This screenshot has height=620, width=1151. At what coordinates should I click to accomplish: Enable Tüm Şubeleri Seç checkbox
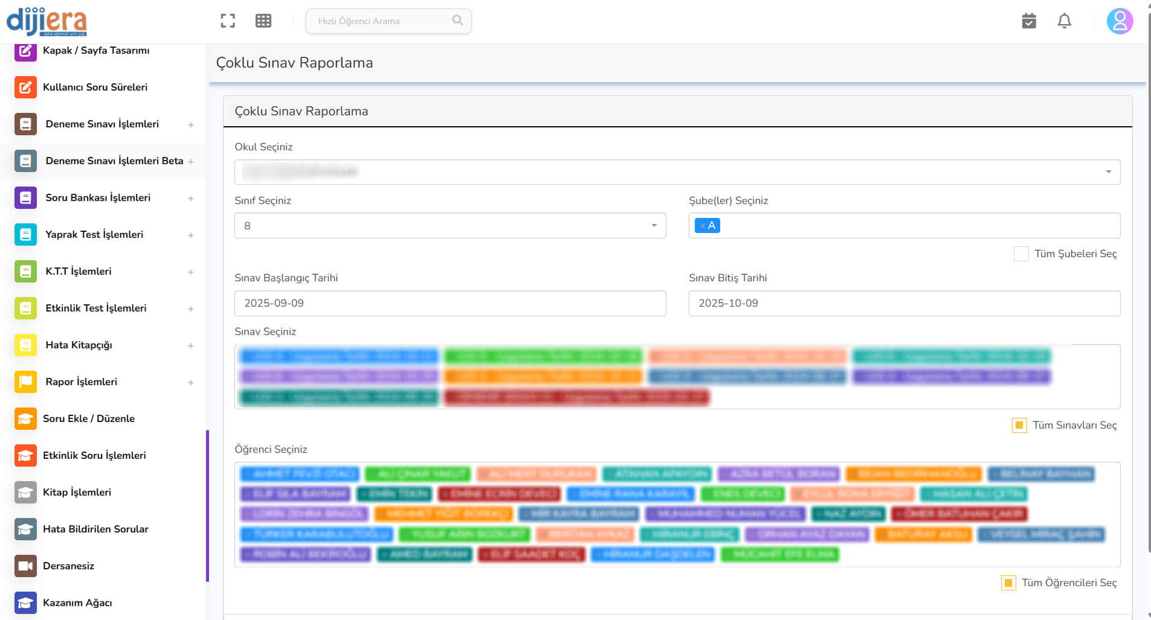click(x=1021, y=254)
